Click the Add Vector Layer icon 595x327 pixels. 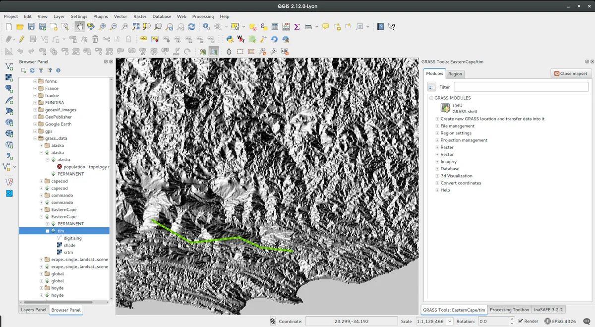click(x=9, y=66)
